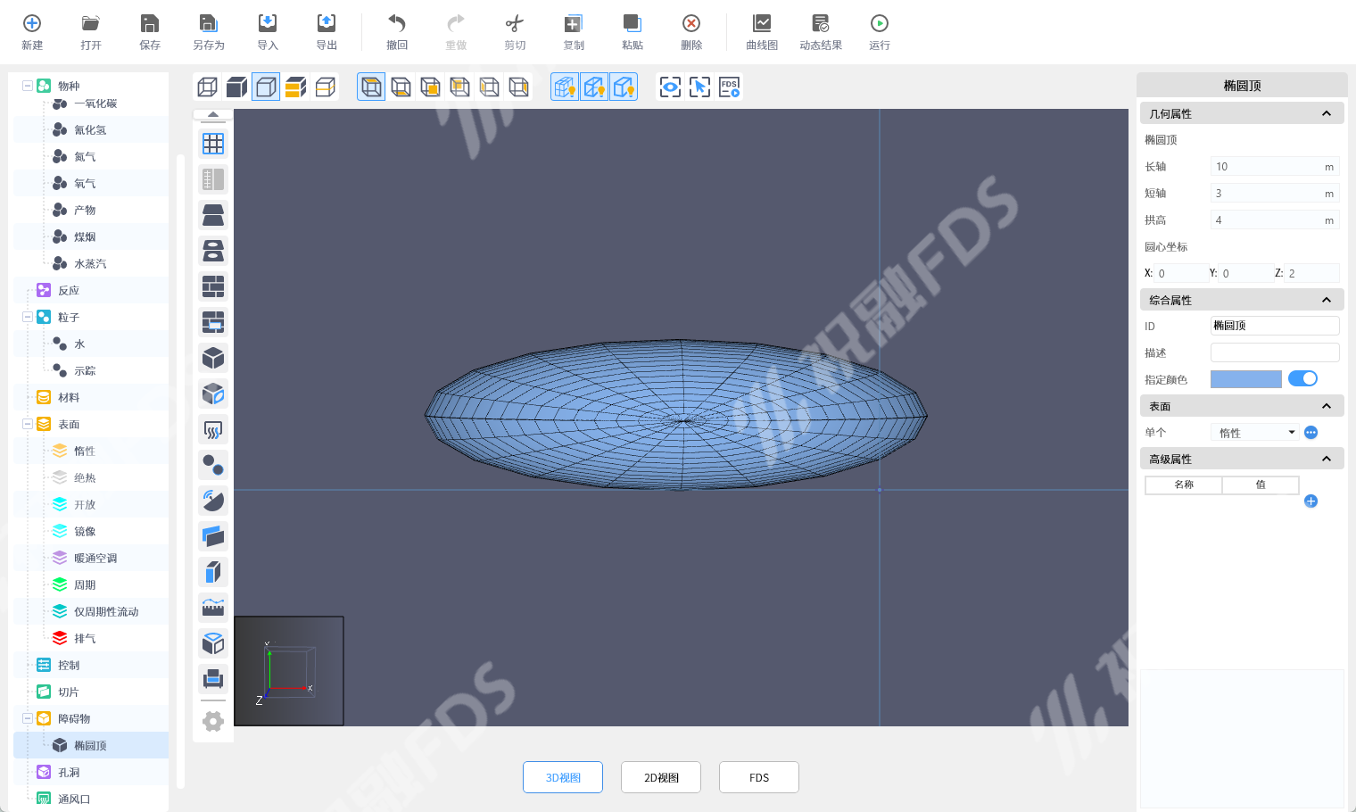This screenshot has width=1356, height=812.
Task: Collapse side toolbar with up arrow
Action: pyautogui.click(x=213, y=114)
